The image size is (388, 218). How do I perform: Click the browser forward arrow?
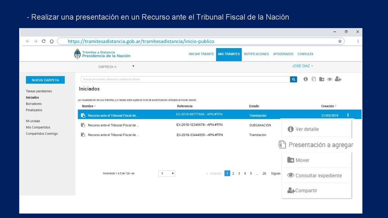(36, 41)
